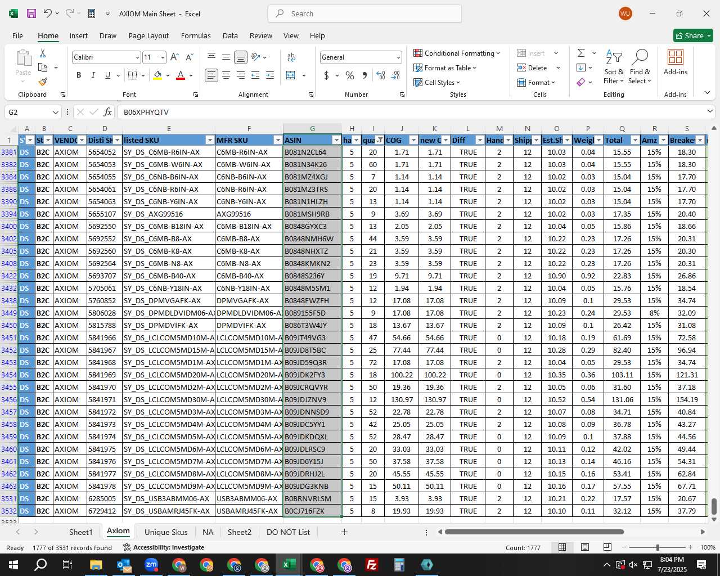720x576 pixels.
Task: Click the vertical scrollbar thumb
Action: point(714,506)
